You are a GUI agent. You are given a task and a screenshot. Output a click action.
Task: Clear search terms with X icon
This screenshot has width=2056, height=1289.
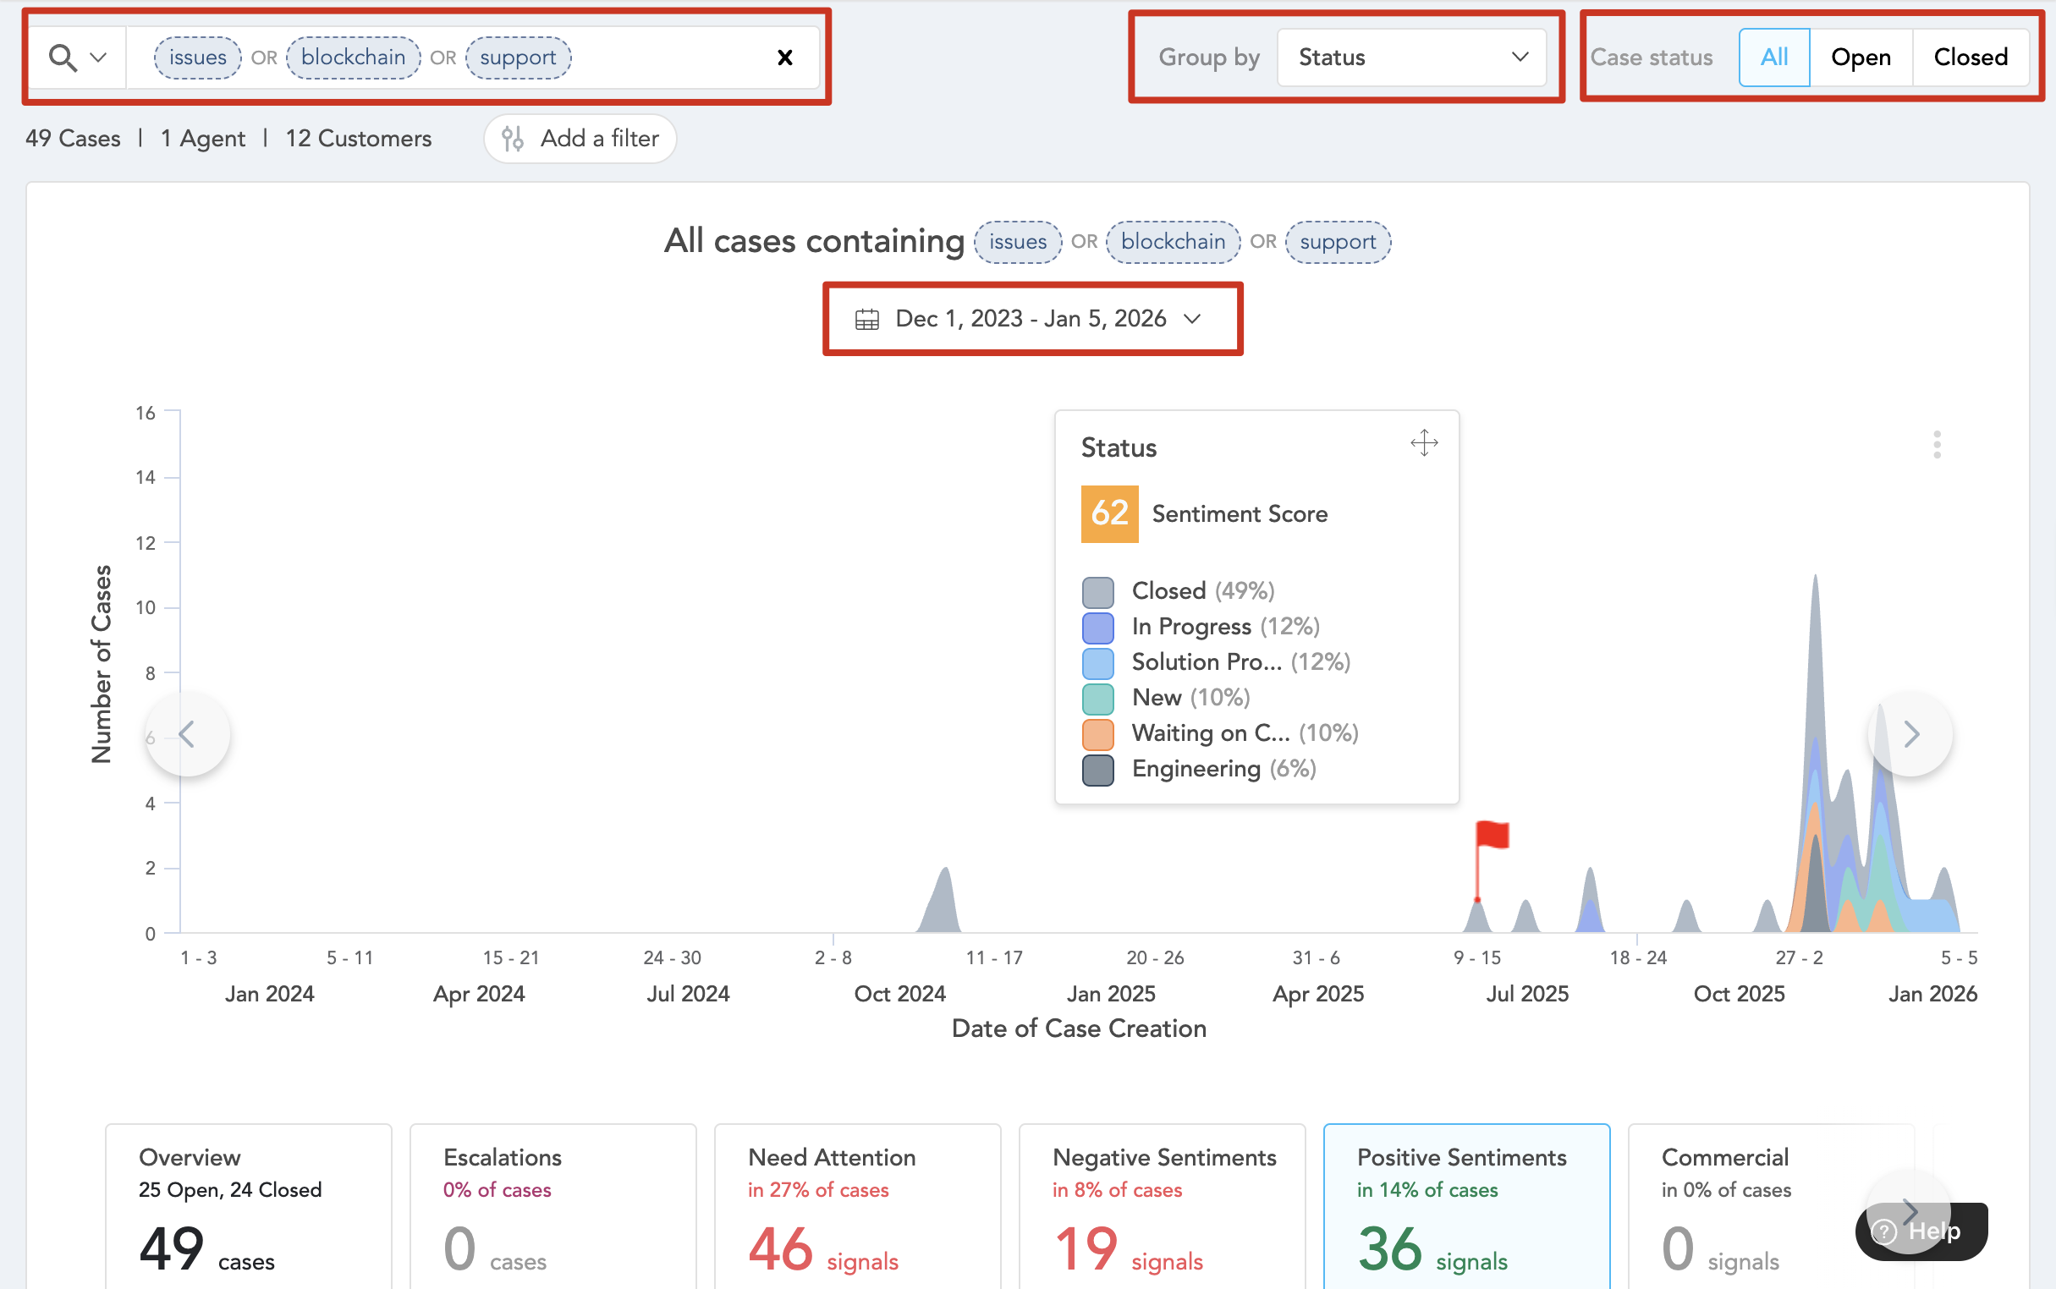(x=784, y=58)
